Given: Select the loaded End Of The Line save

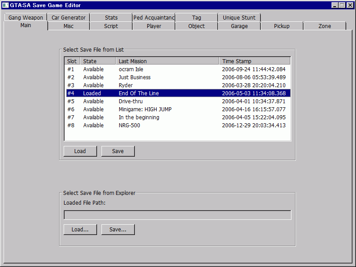Looking at the screenshot, I should (x=178, y=93).
